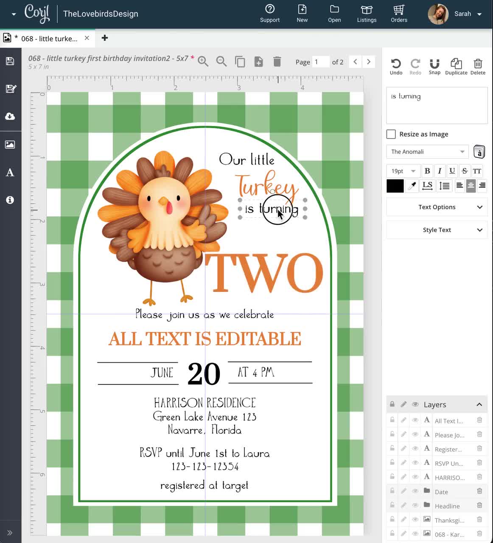This screenshot has width=493, height=543.
Task: Zoom in on the canvas
Action: 203,61
